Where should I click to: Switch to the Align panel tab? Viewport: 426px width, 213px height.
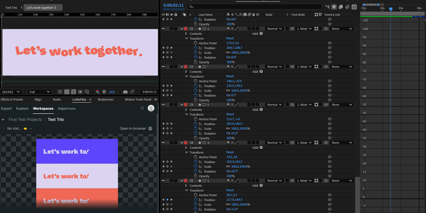(x=38, y=99)
